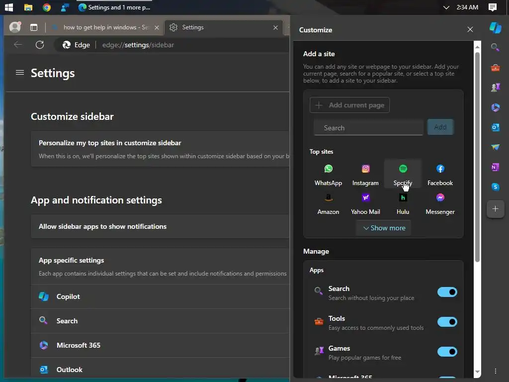
Task: Open the Search icon in Edge sidebar
Action: pos(495,47)
